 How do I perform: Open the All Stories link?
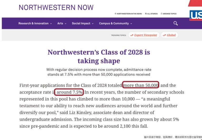click(x=152, y=14)
